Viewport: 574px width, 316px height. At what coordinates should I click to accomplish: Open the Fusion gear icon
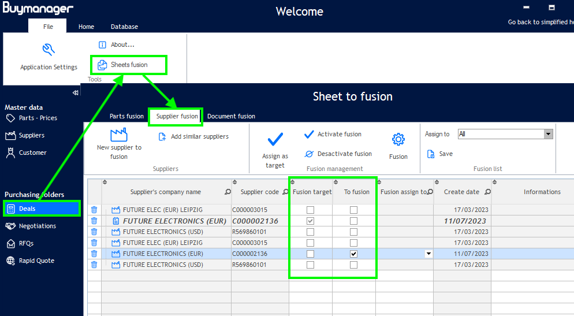click(398, 139)
